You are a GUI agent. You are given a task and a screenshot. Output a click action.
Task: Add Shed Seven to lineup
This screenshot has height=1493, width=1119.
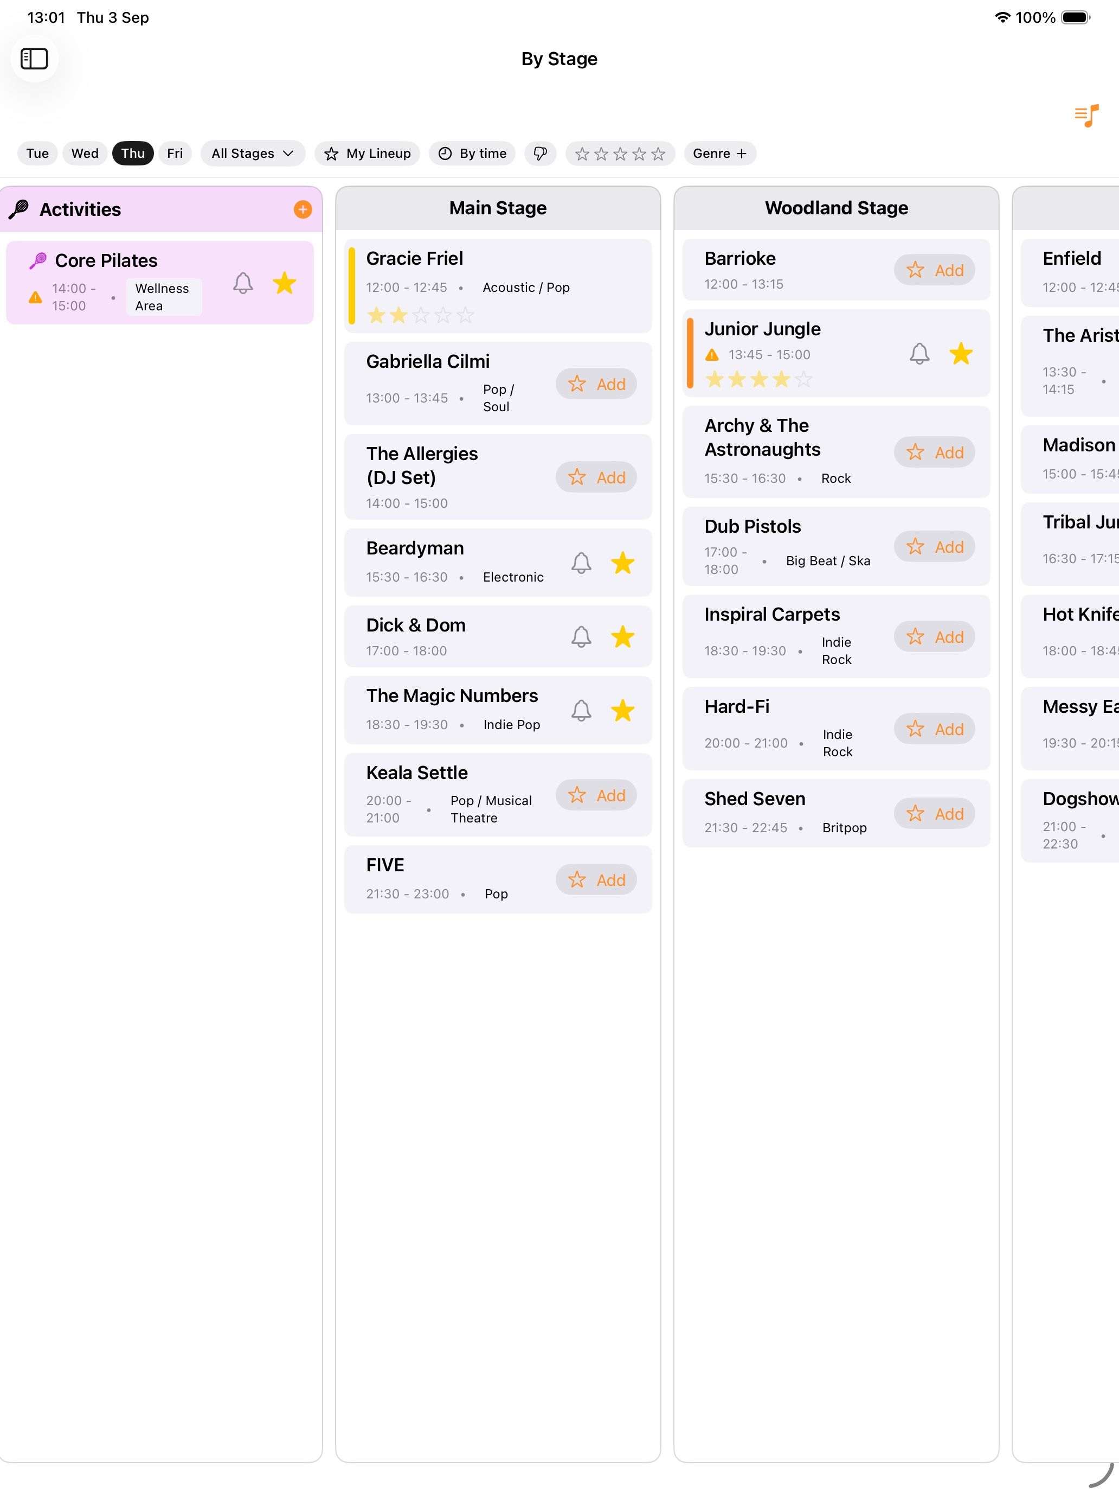935,813
